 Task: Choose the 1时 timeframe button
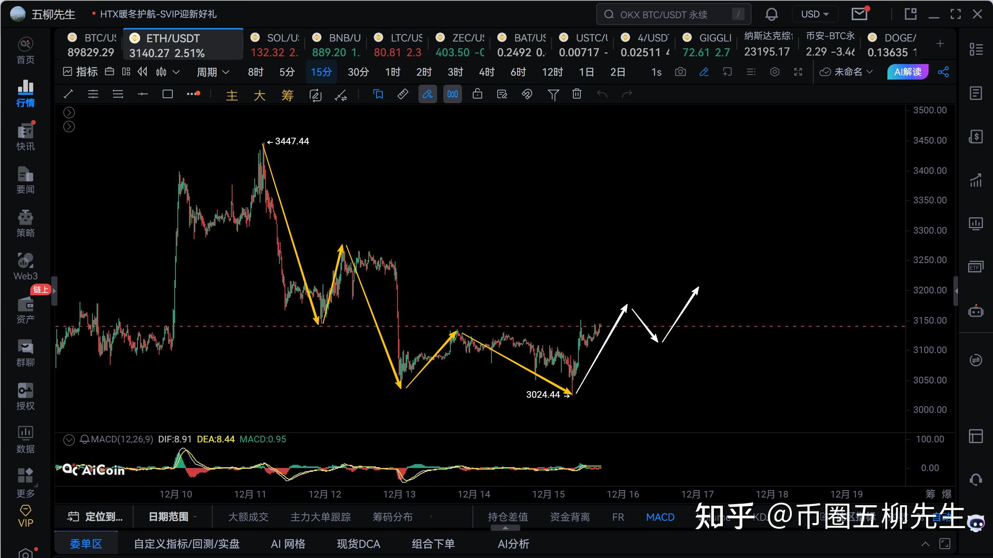click(x=392, y=72)
